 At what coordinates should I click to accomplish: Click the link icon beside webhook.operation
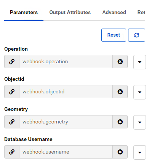coord(12,62)
